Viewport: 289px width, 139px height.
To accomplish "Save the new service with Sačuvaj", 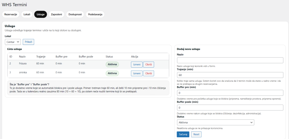I will (183, 134).
